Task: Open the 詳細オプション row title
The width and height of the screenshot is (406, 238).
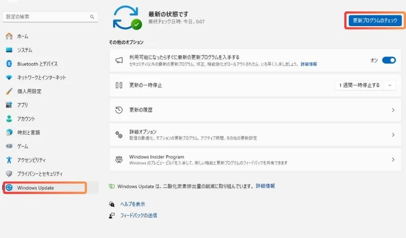Action: (143, 132)
